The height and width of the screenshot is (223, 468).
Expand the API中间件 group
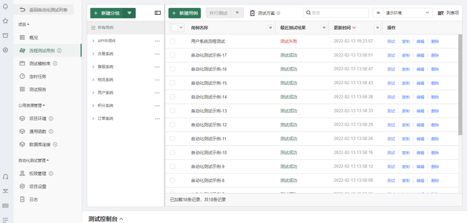click(x=93, y=41)
